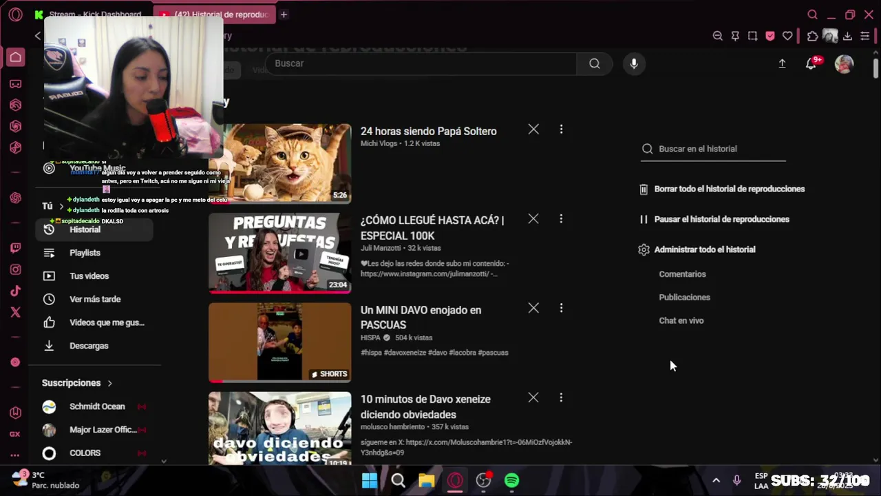The width and height of the screenshot is (881, 496).
Task: Select Videos que me gustan in sidebar
Action: point(94,322)
